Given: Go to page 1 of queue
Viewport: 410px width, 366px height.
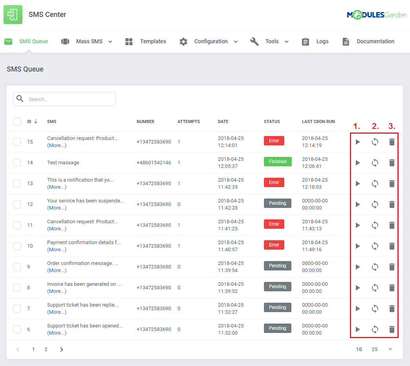Looking at the screenshot, I should [33, 349].
